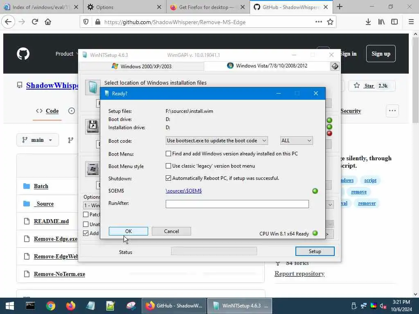The image size is (419, 314).
Task: Click Sign in on GitHub
Action: (x=348, y=54)
